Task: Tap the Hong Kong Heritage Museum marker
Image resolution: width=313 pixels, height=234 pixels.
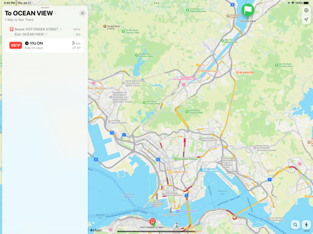Action: coord(193,78)
